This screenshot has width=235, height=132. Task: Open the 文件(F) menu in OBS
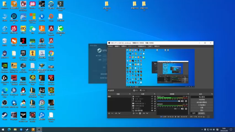click(110, 46)
